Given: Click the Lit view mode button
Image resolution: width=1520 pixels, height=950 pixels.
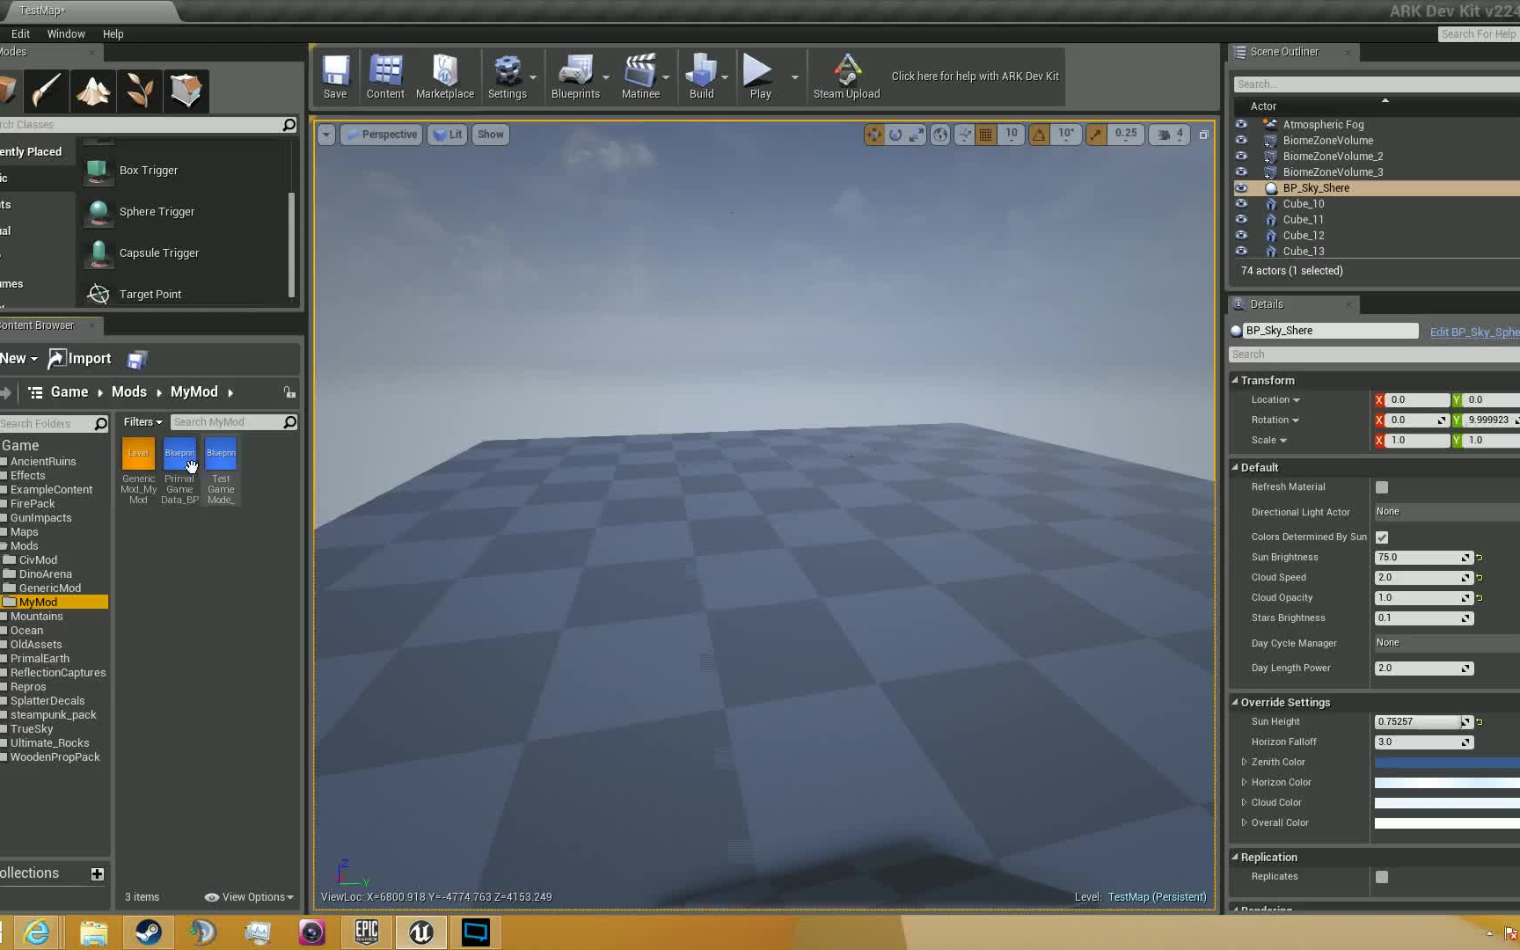Looking at the screenshot, I should point(448,135).
